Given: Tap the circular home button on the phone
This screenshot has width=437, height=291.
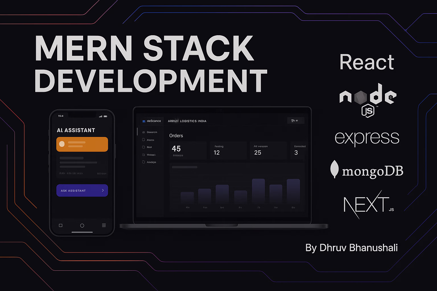Looking at the screenshot, I should click(x=82, y=225).
